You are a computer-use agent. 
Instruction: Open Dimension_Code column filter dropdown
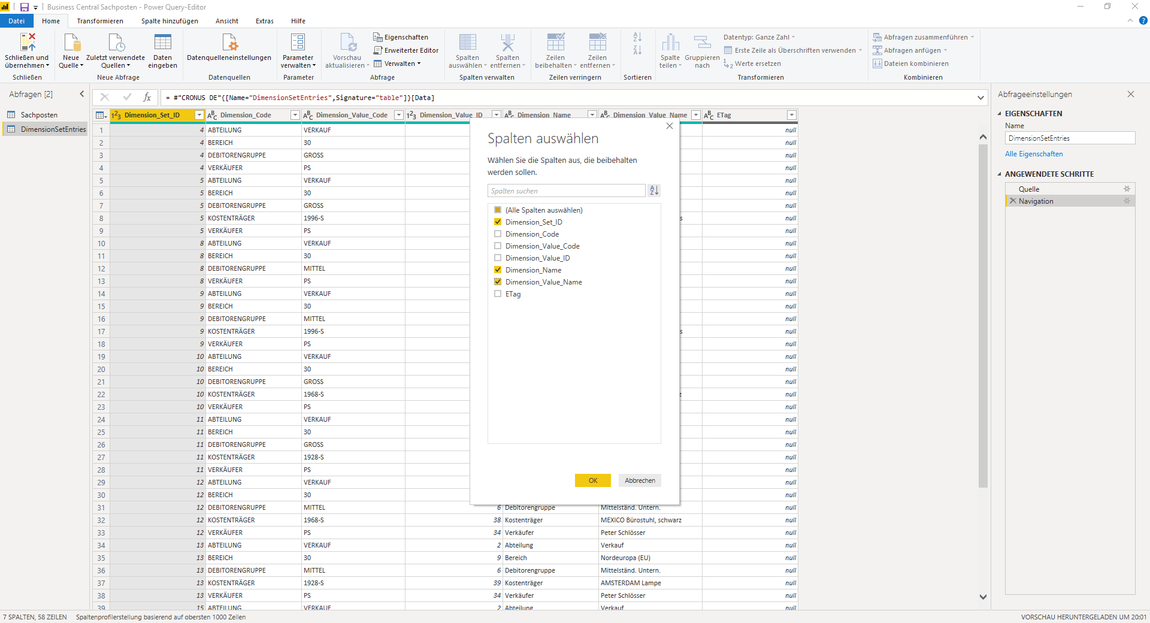coord(295,115)
